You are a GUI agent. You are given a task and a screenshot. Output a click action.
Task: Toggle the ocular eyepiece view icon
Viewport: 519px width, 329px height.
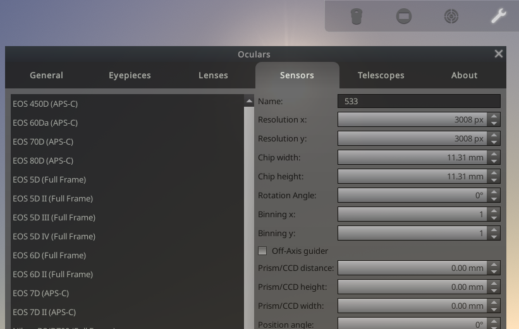pos(357,16)
